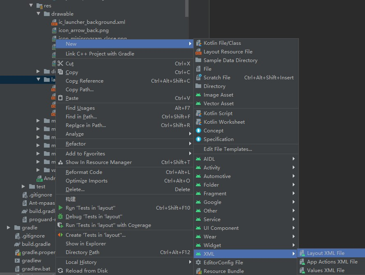Click the project tree vertical scrollbar

(x=187, y=8)
